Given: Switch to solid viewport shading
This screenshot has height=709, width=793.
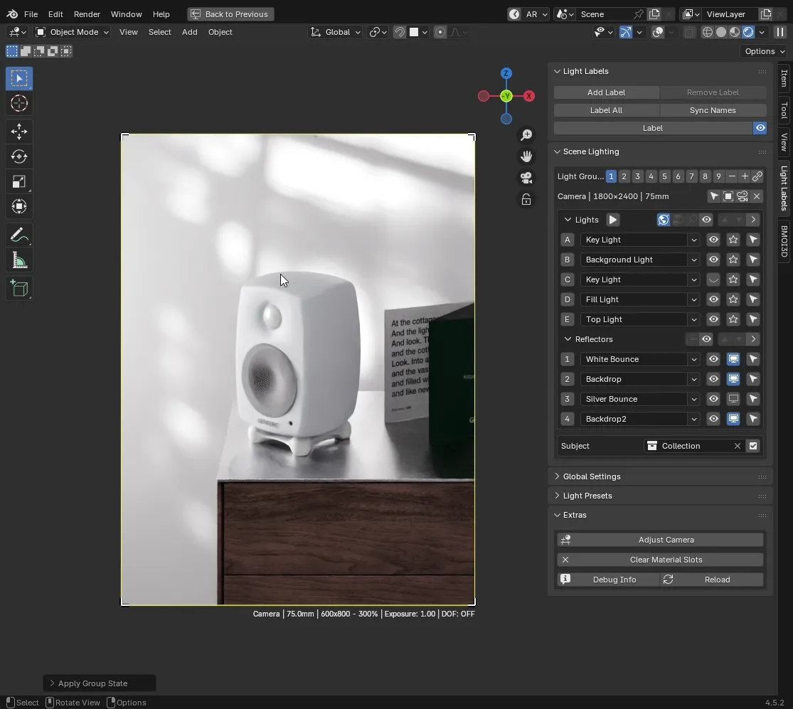Looking at the screenshot, I should click(x=721, y=32).
